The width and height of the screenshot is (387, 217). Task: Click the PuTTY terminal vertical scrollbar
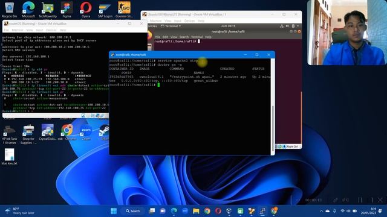click(x=273, y=107)
